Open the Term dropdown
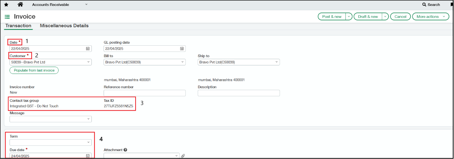454x159 pixels. [88, 142]
